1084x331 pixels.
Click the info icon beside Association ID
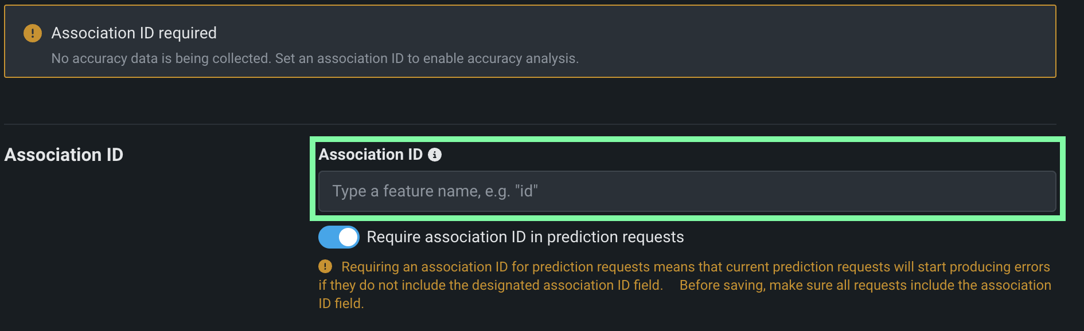click(435, 155)
